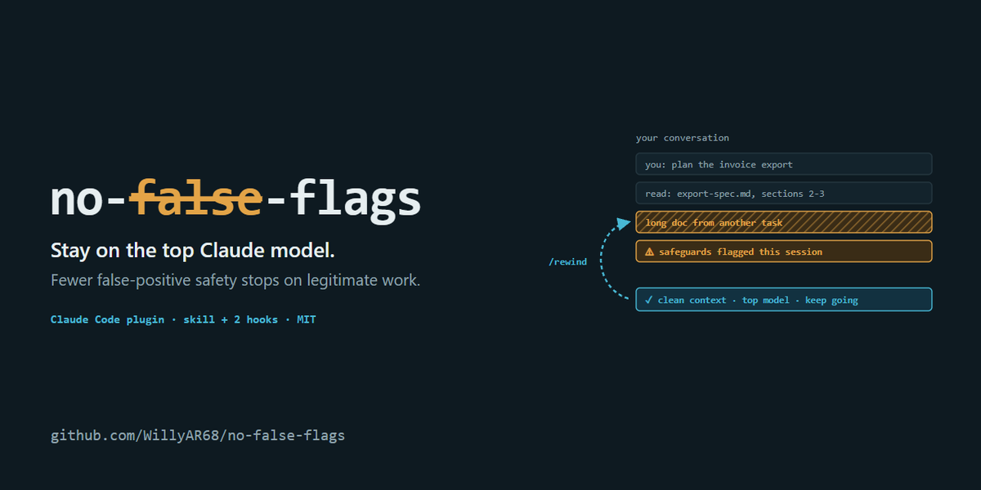Click the 'safeguards flagged this session' warning text

[741, 252]
